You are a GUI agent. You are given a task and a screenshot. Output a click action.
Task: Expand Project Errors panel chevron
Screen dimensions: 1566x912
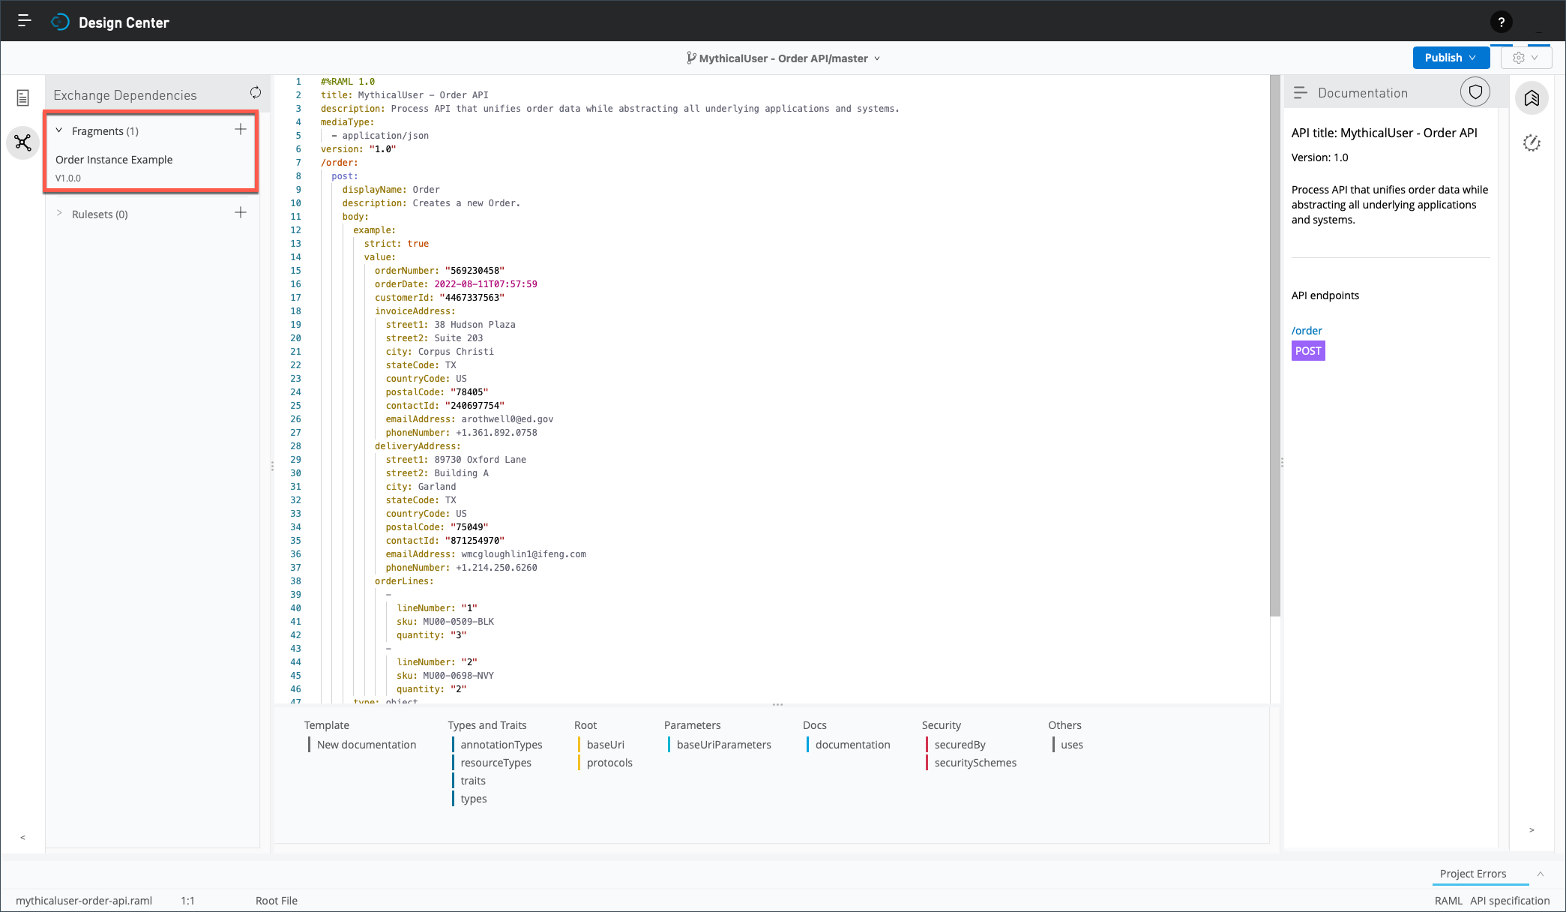point(1541,874)
